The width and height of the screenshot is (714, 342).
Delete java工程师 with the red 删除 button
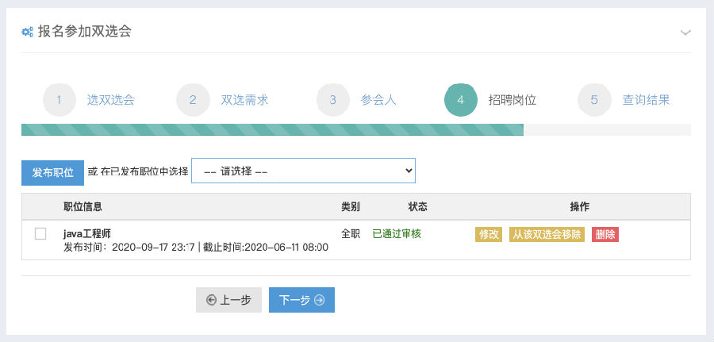point(605,235)
